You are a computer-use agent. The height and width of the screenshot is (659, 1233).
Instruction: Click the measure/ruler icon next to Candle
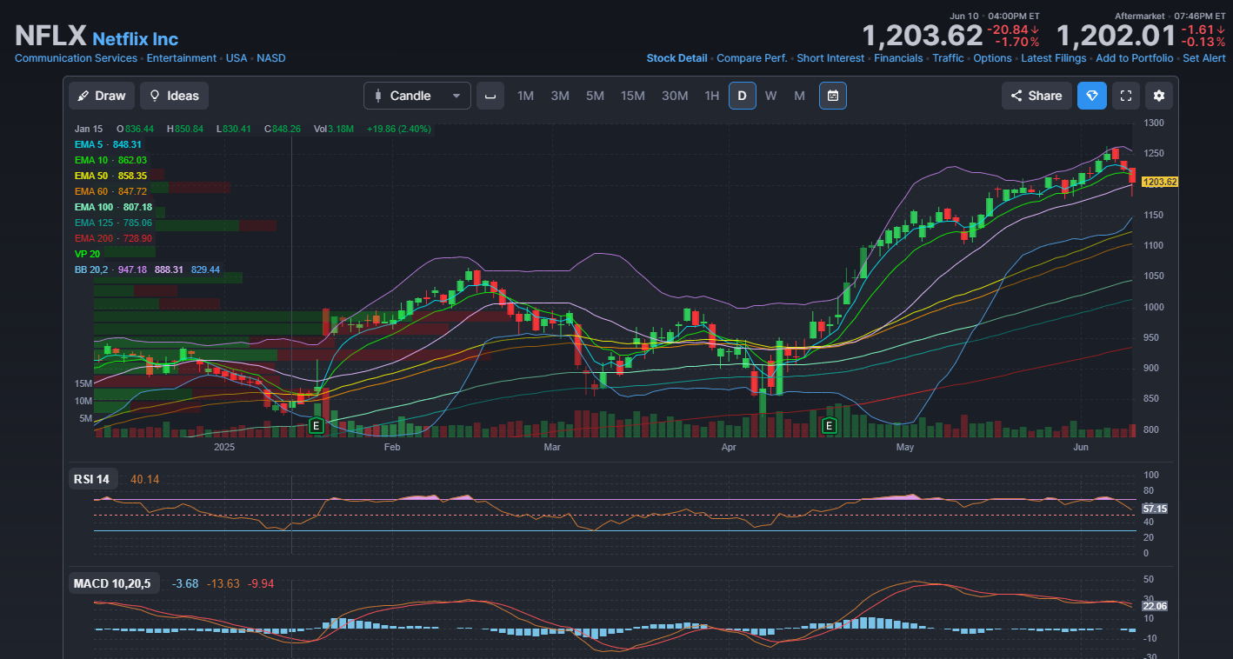[490, 96]
